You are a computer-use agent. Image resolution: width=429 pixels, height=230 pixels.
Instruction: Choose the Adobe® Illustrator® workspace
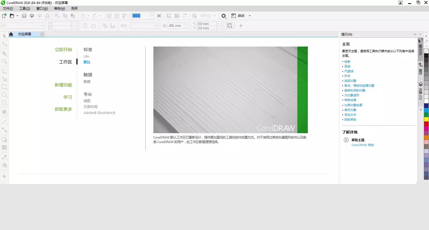click(99, 113)
